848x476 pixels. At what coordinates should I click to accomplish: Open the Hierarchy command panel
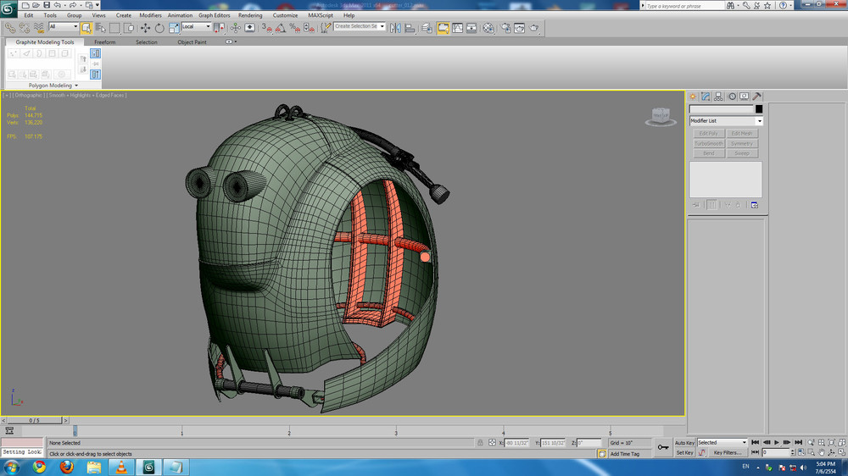coord(718,97)
